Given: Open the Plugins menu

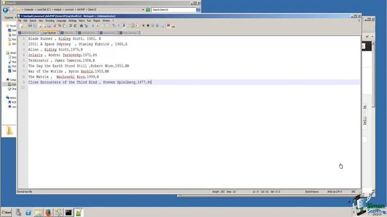Looking at the screenshot, I should click(97, 20).
